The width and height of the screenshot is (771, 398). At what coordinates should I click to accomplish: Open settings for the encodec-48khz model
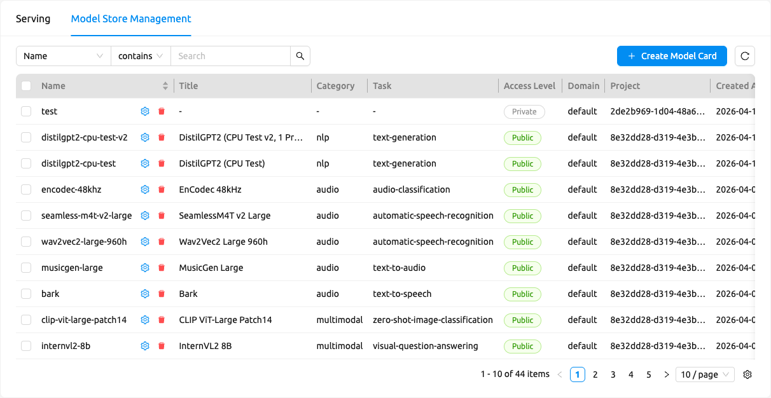coord(145,189)
